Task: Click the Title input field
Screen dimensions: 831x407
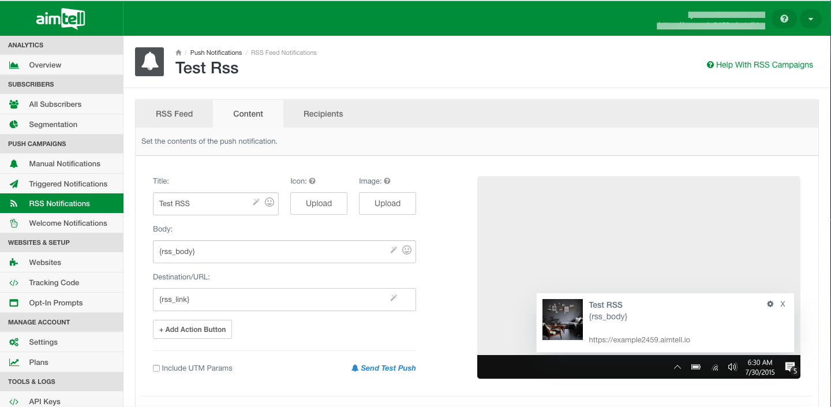Action: [202, 203]
